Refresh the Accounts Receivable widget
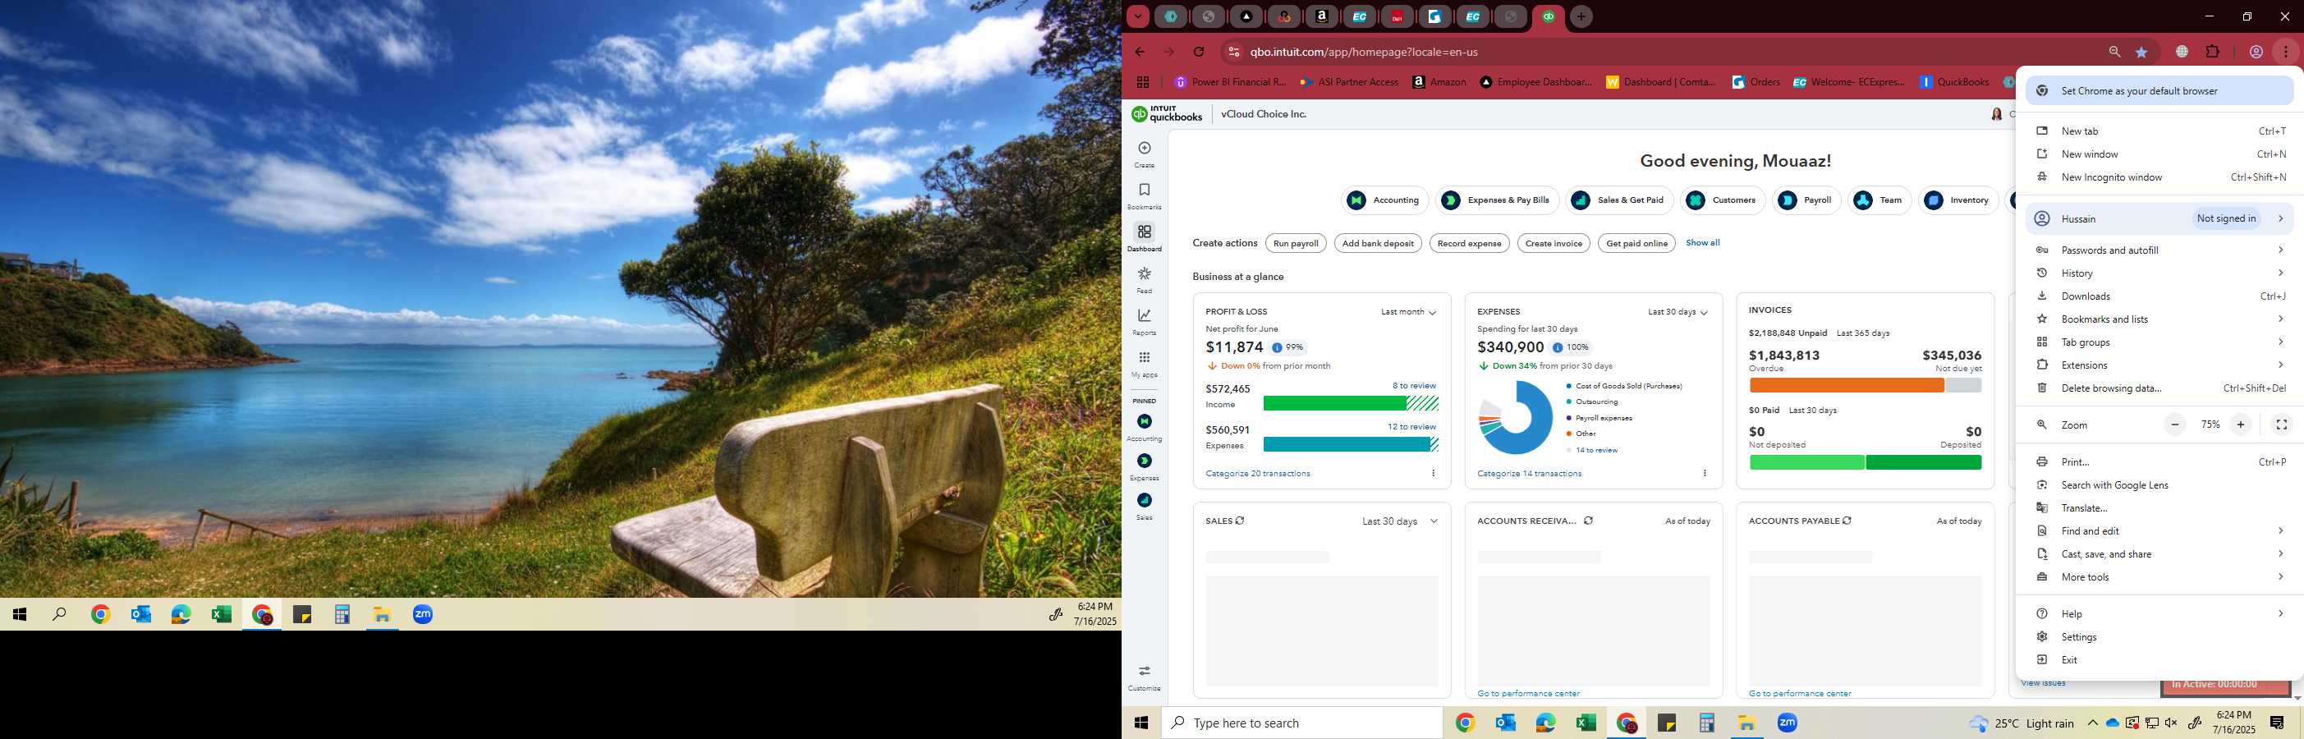 click(x=1589, y=521)
